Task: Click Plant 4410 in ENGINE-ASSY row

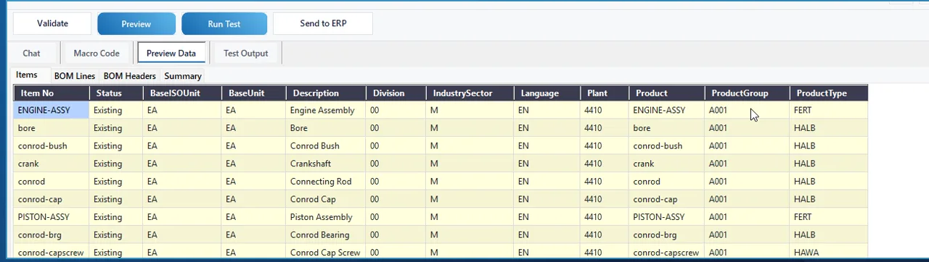Action: (x=605, y=110)
